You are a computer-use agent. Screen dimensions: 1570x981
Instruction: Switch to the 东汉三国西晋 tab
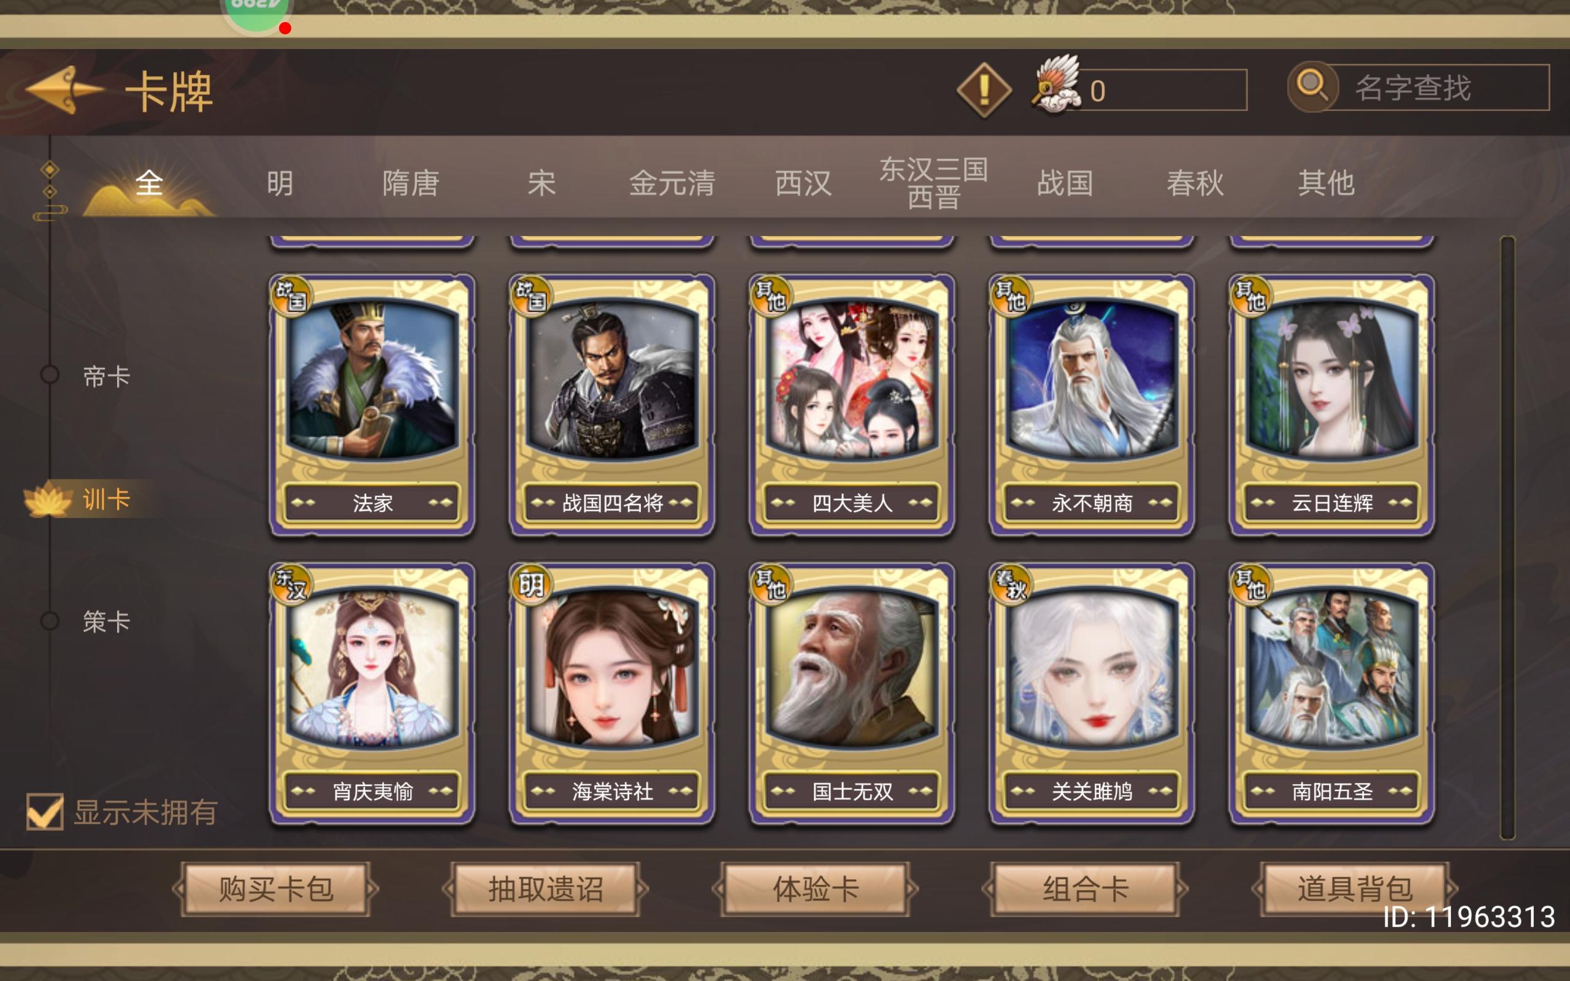[933, 183]
